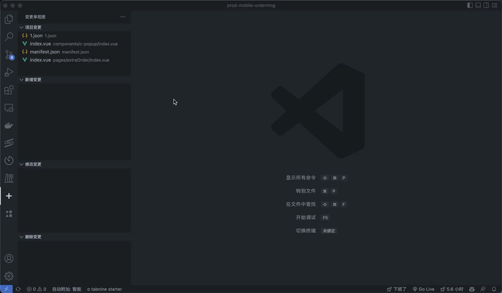
Task: Open Source Control with 8 badge
Action: (x=9, y=54)
